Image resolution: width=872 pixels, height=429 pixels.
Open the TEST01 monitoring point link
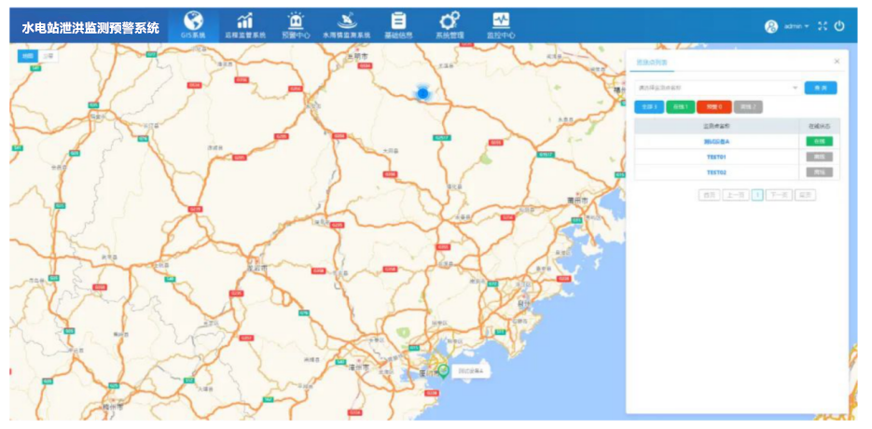[x=715, y=157]
